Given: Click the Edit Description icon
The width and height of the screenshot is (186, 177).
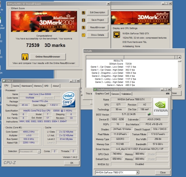Looking at the screenshot, I should coord(84,13).
